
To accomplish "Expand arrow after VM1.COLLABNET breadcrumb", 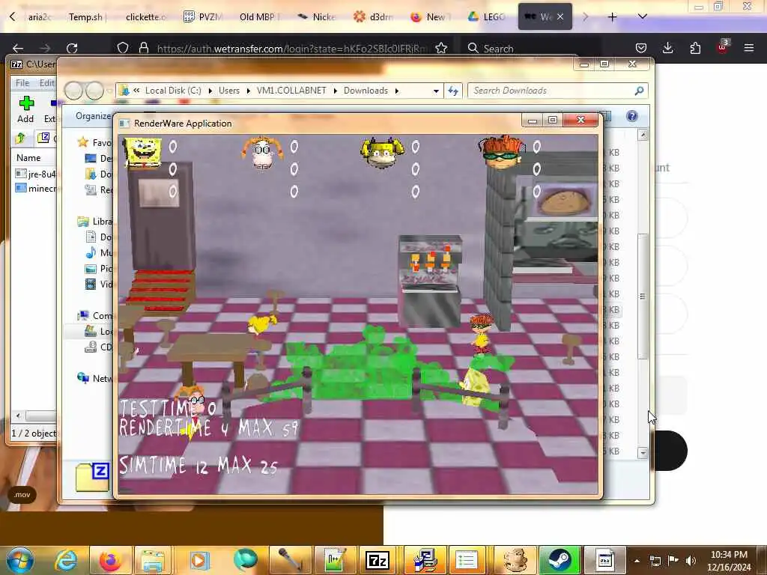I will click(x=336, y=91).
